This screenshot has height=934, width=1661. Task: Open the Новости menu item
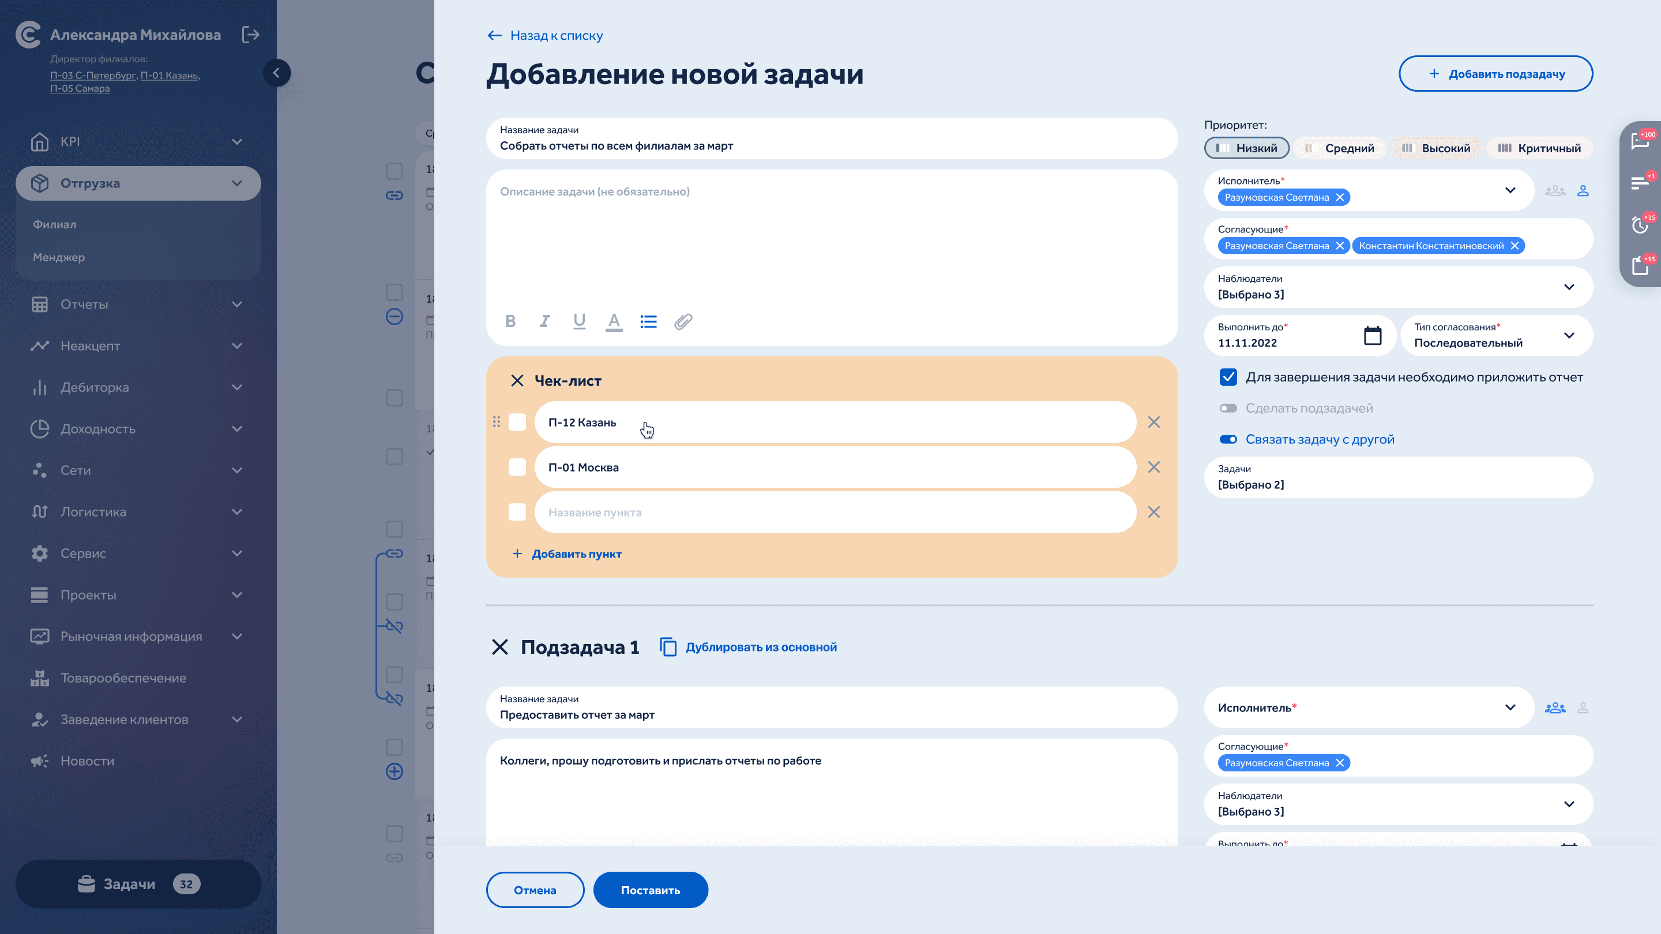pyautogui.click(x=87, y=760)
